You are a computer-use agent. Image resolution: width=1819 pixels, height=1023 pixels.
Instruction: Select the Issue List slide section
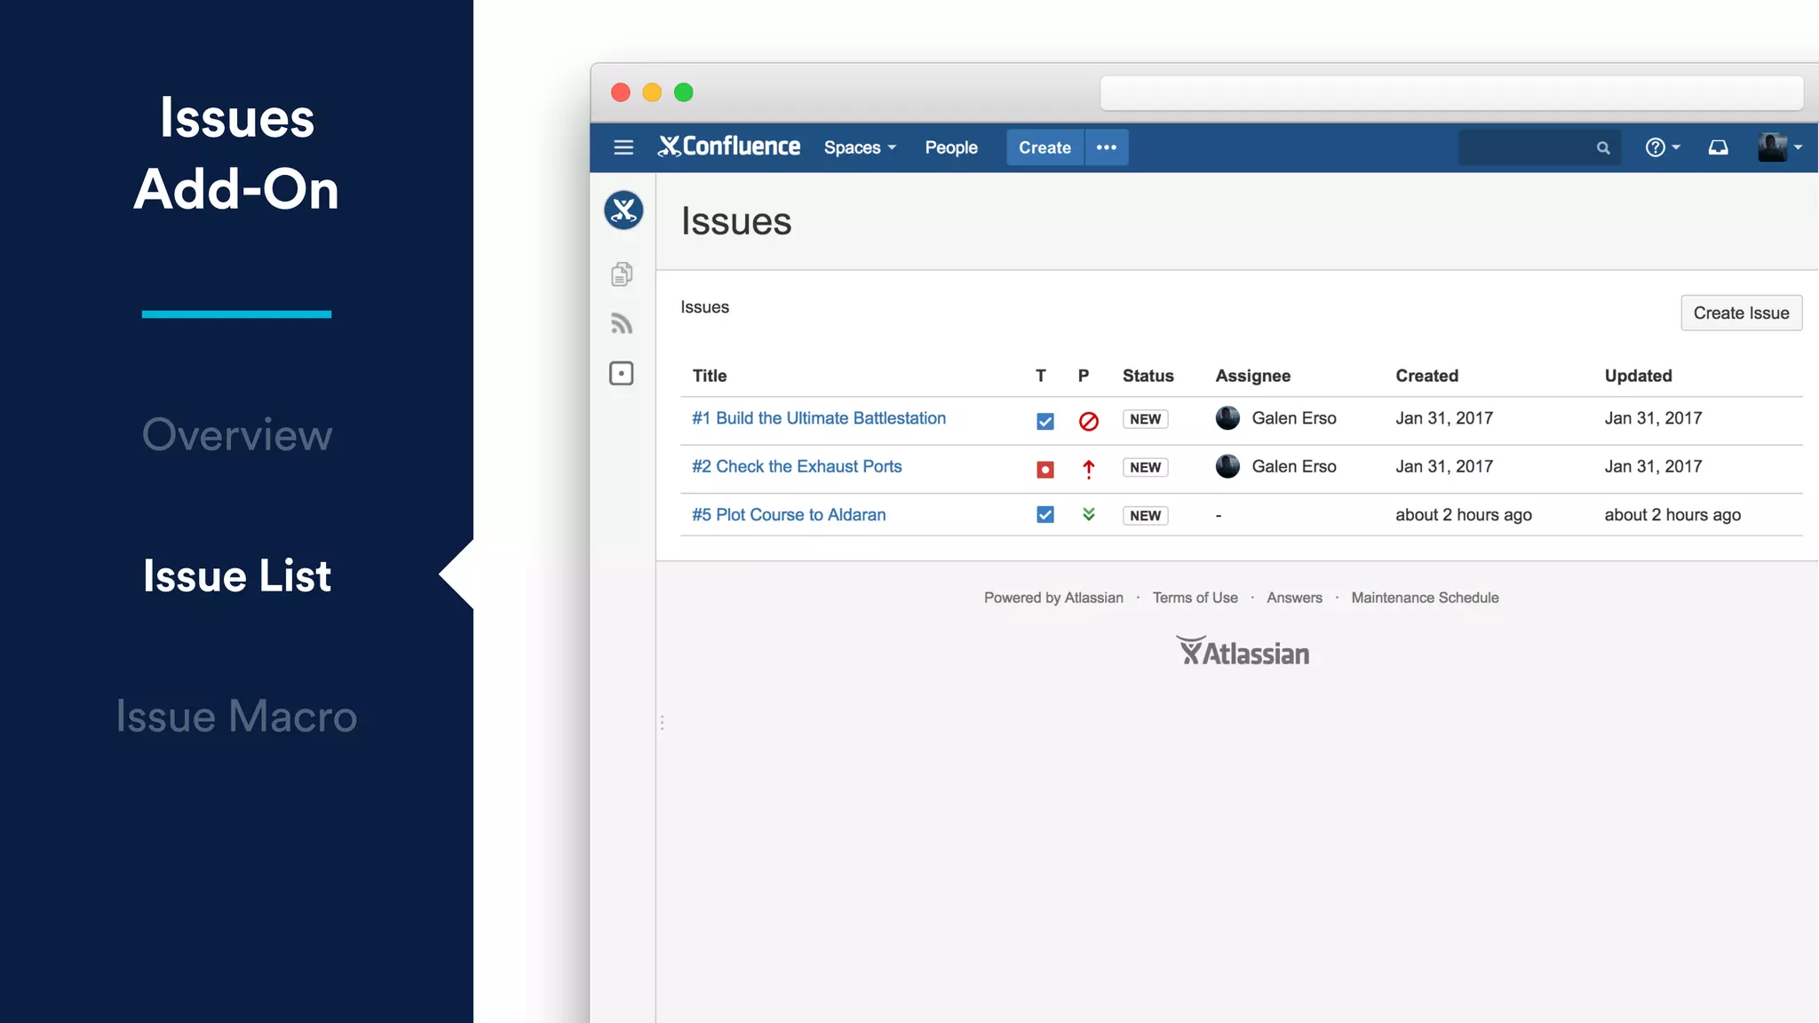[x=237, y=575]
